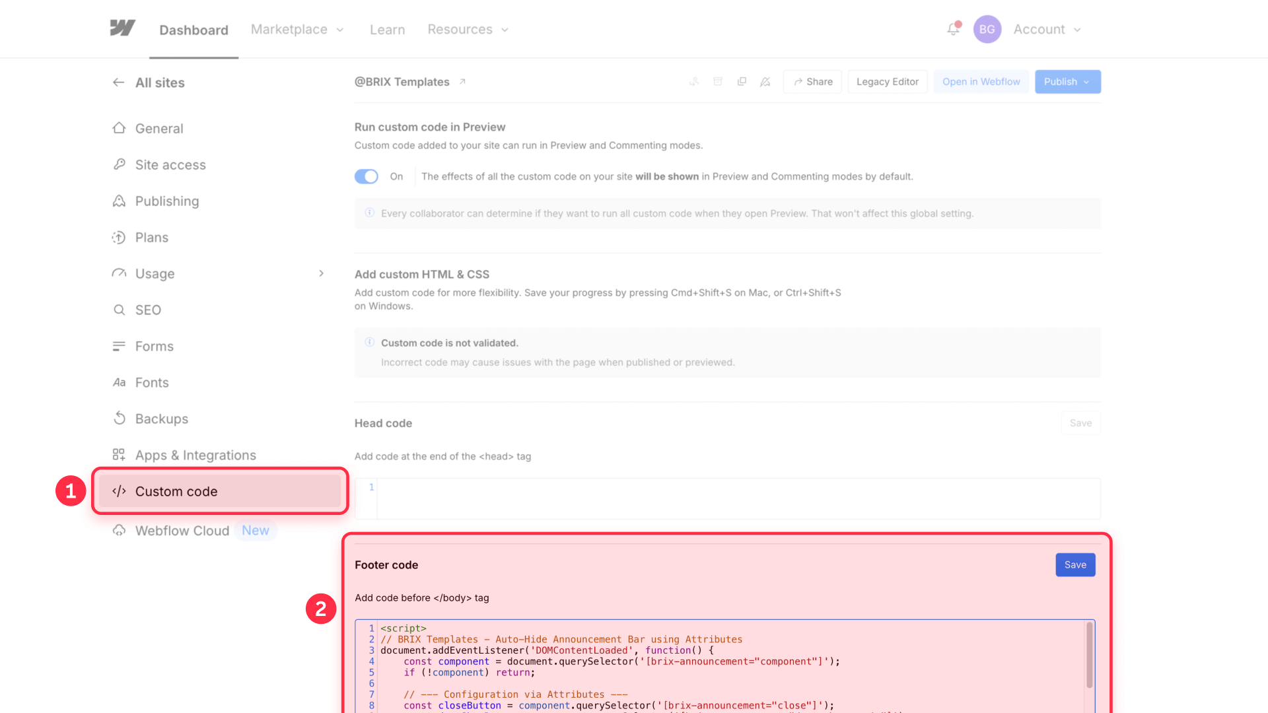
Task: Expand the Usage section chevron
Action: coord(321,273)
